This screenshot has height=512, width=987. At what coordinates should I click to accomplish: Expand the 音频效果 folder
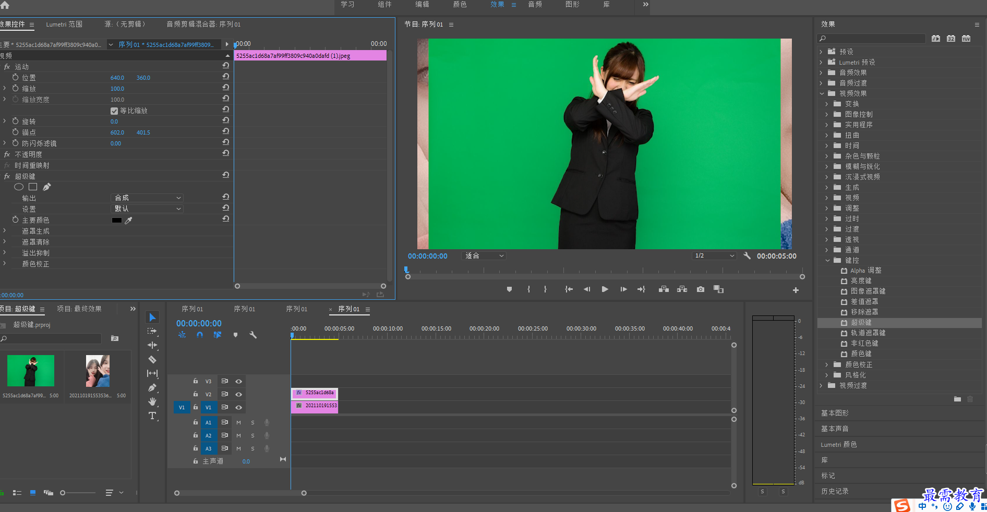[821, 72]
